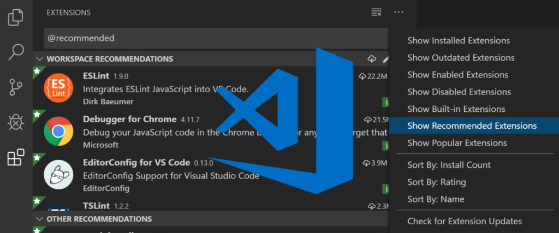Viewport: 559px width, 233px height.
Task: Click the star badge on EditorConfig row
Action: pyautogui.click(x=37, y=158)
